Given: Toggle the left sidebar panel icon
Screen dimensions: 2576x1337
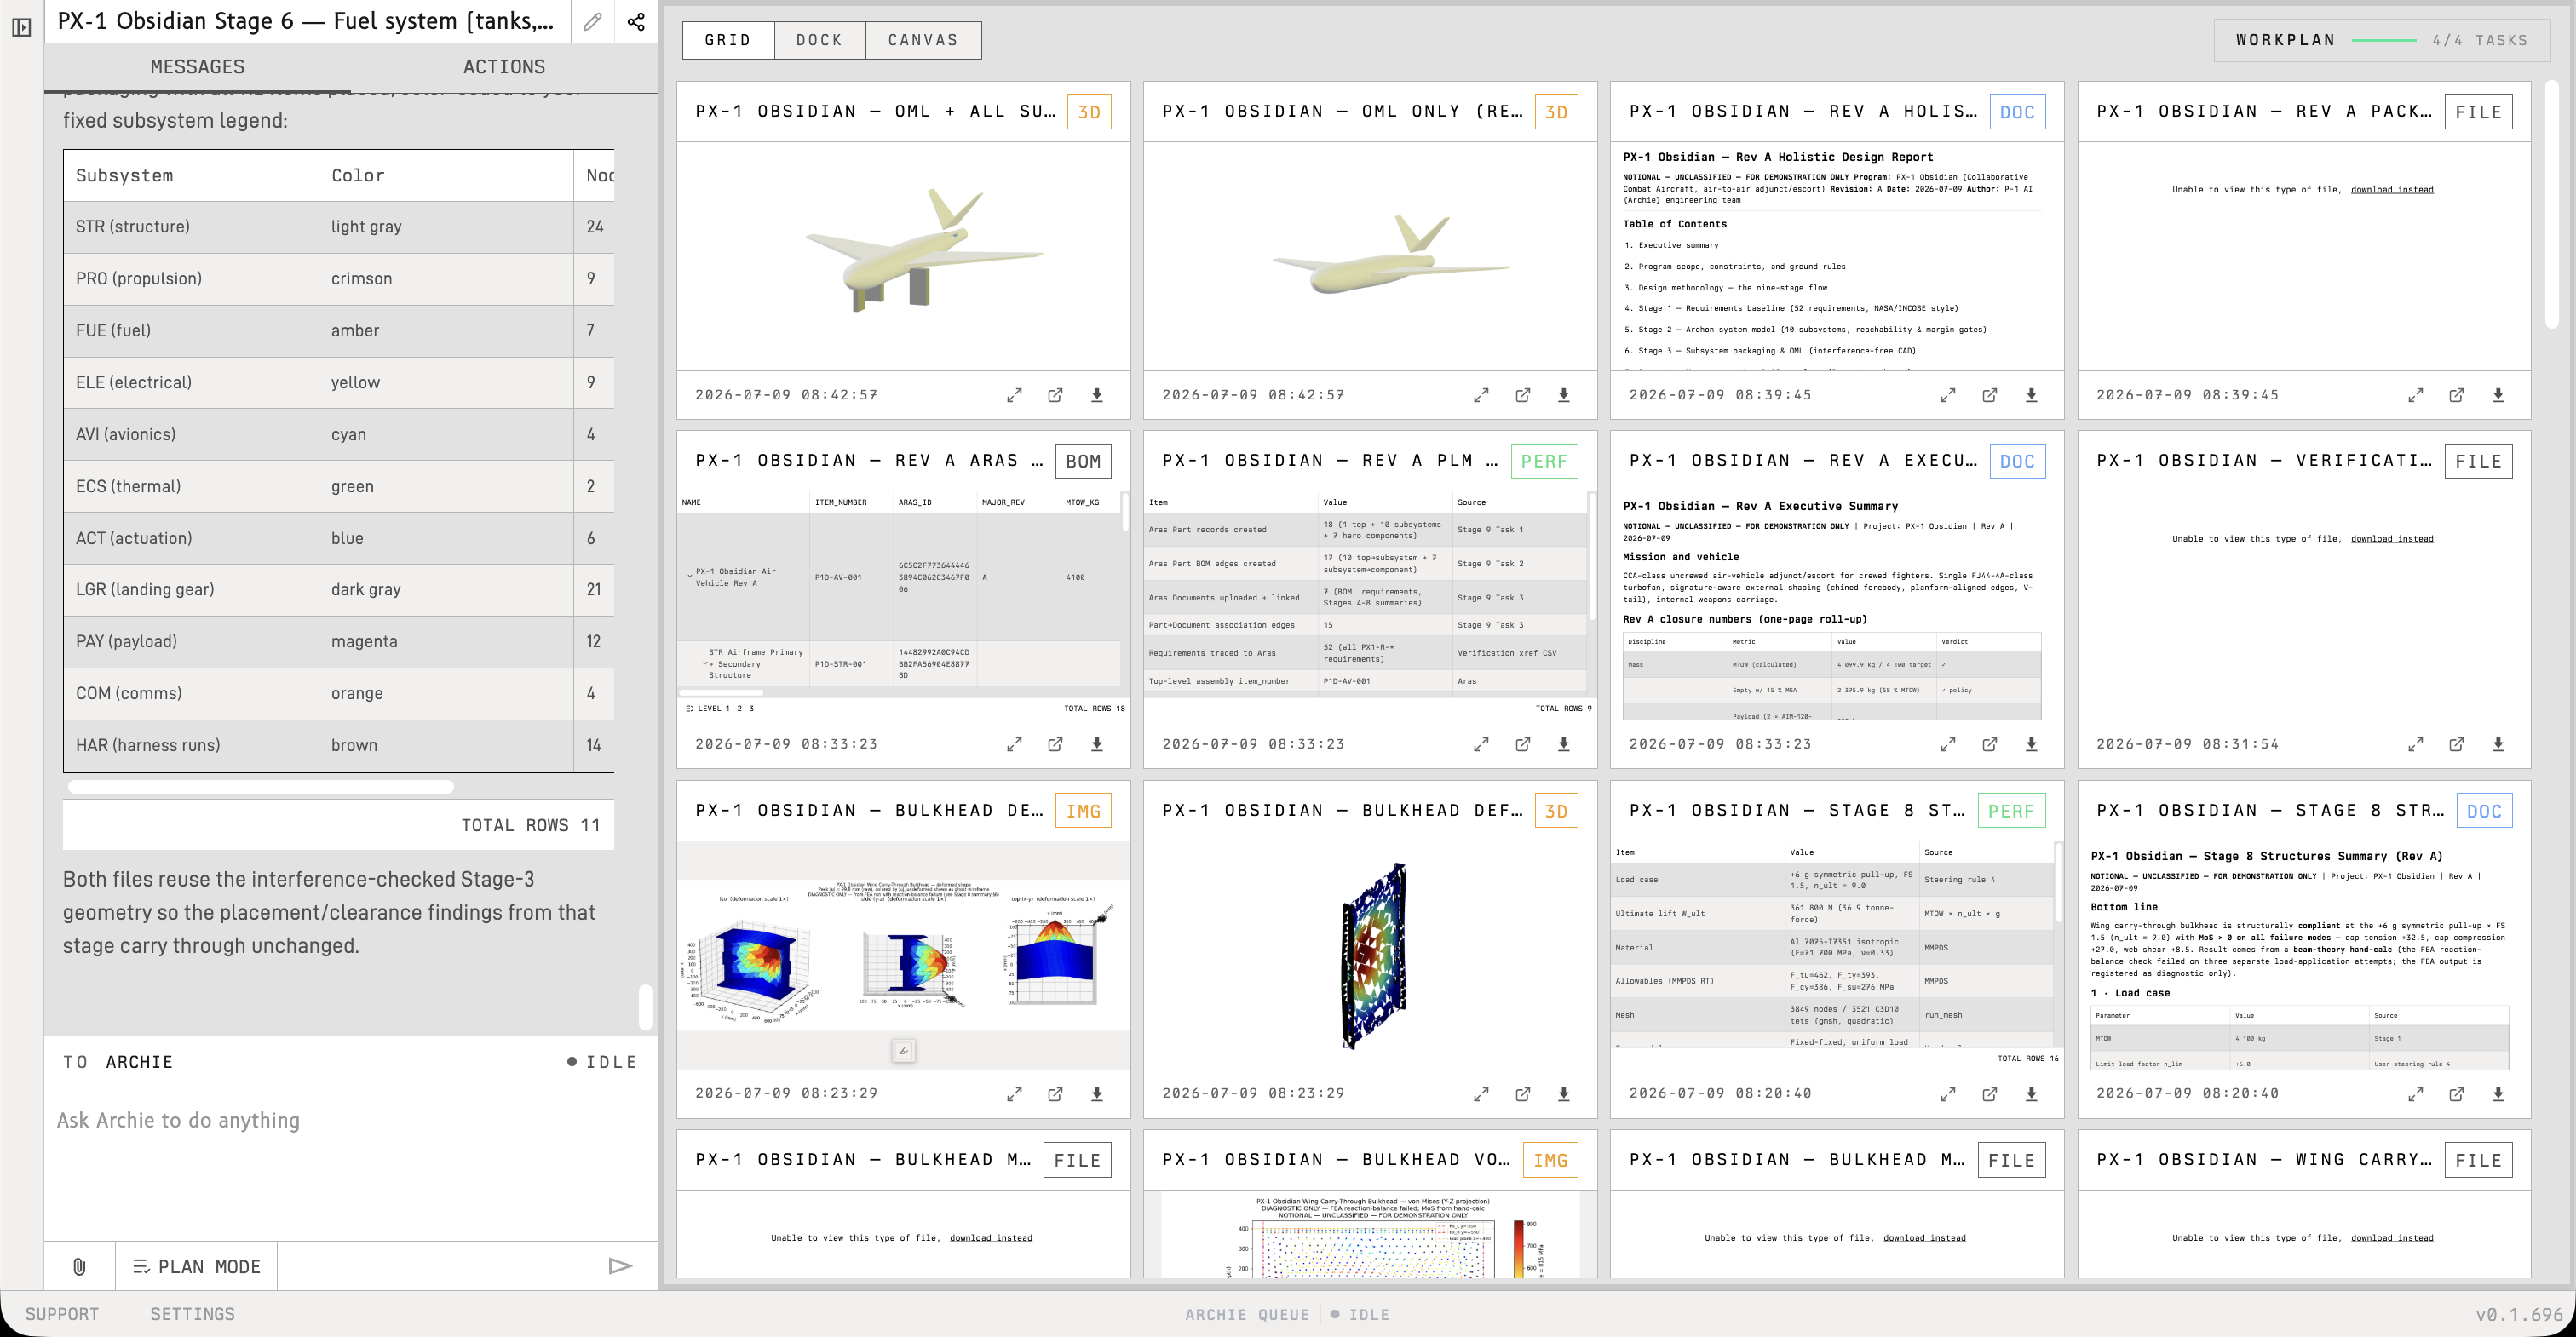Looking at the screenshot, I should coord(21,27).
